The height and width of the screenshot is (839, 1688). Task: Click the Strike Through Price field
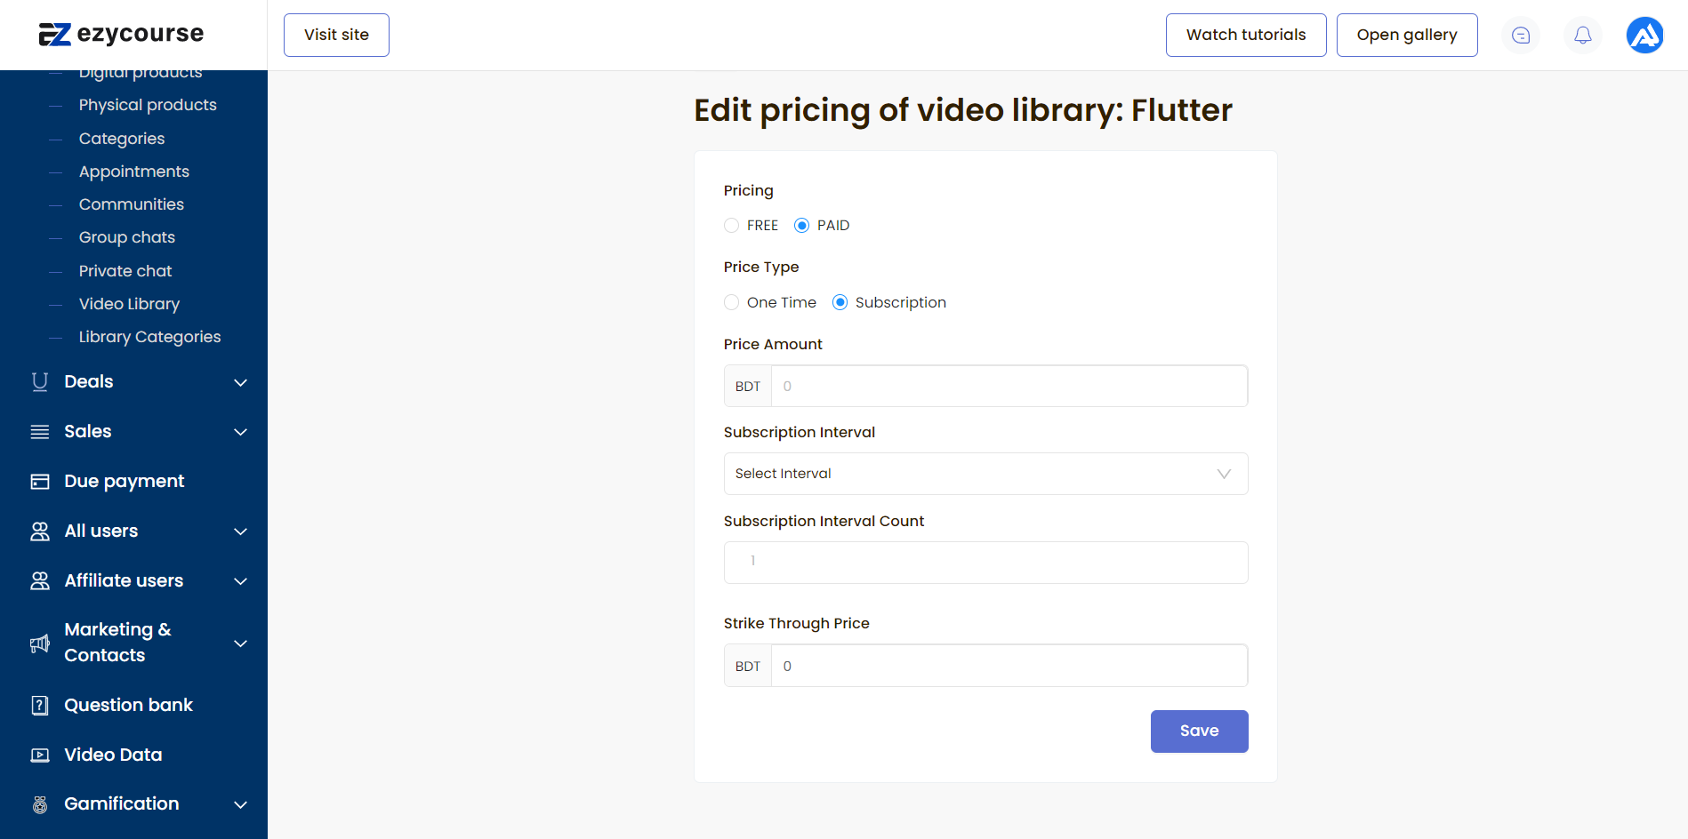point(1009,667)
